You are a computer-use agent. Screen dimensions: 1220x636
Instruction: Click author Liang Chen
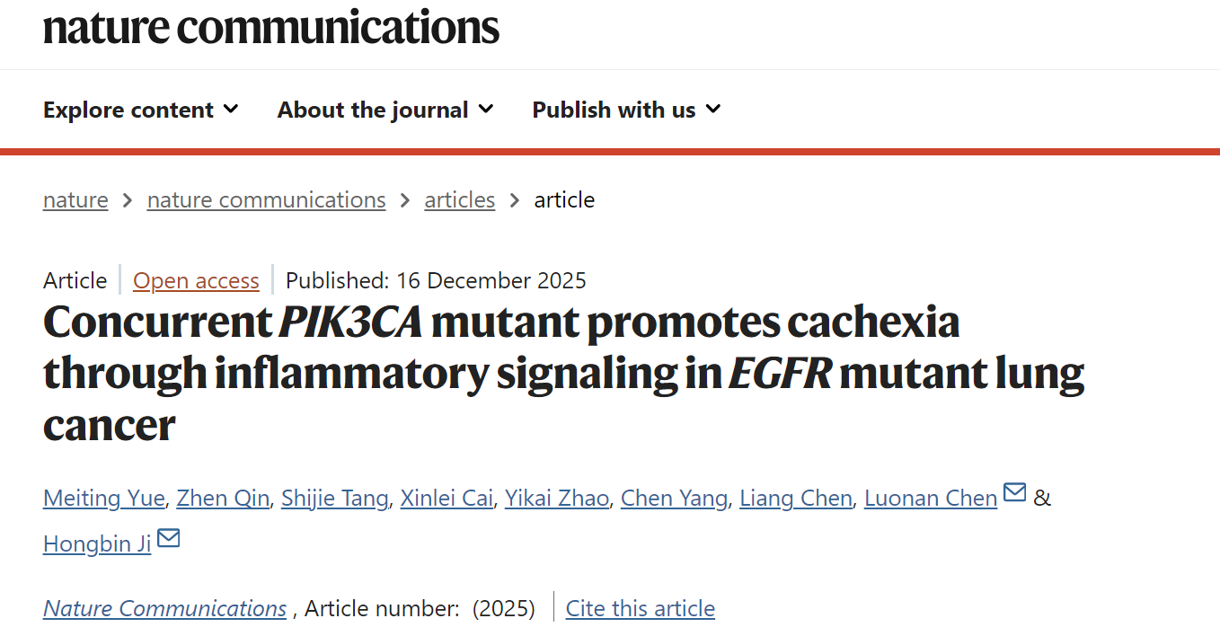coord(795,498)
